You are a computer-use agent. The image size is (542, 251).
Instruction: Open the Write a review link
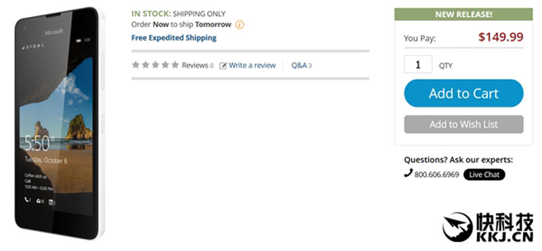tap(252, 65)
